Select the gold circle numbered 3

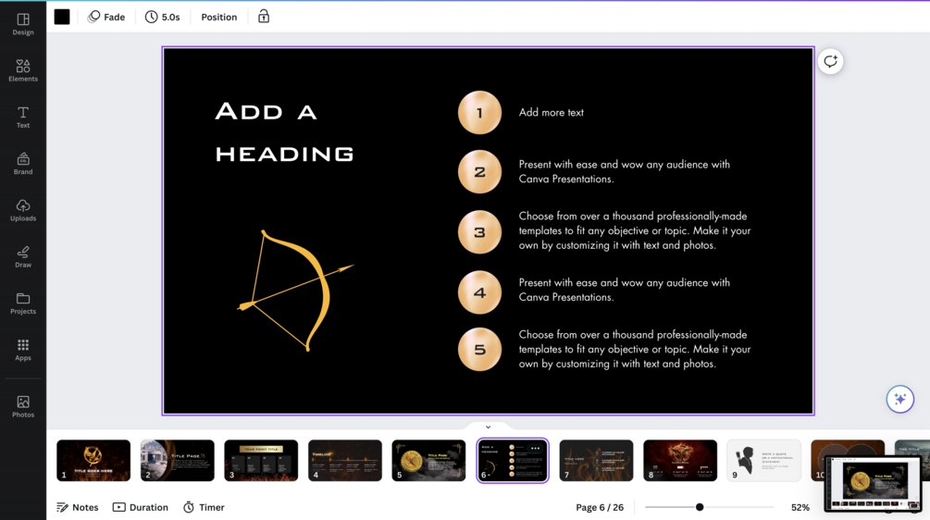point(480,232)
